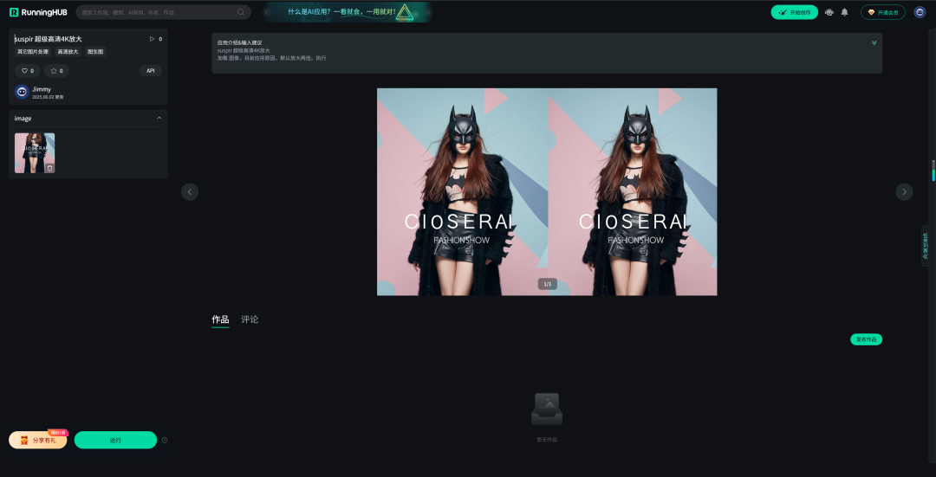
Task: Select the 其它图片处理 tag
Action: point(33,52)
